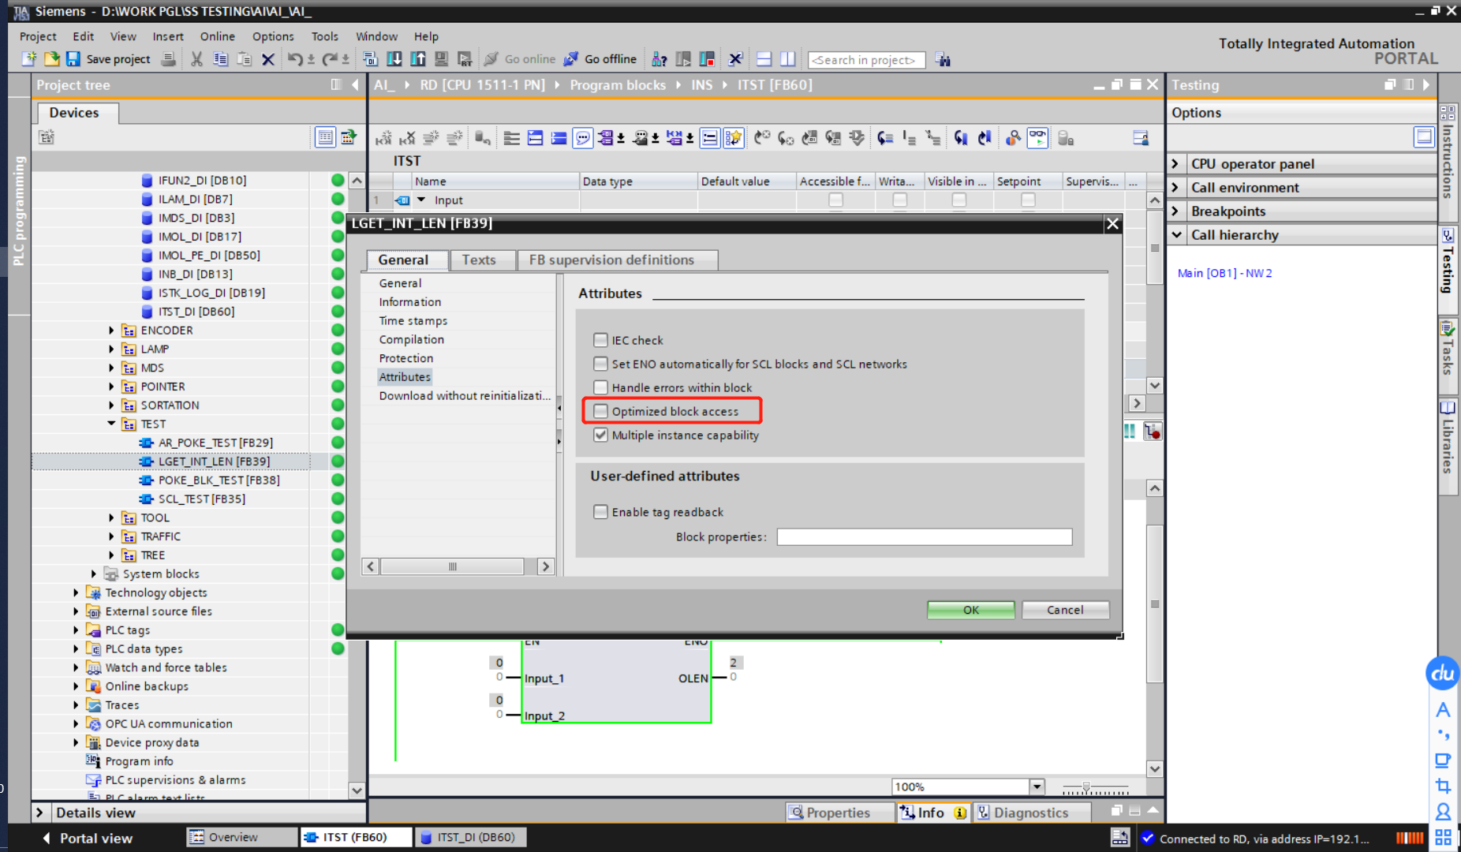Open the Edit menu

point(83,36)
